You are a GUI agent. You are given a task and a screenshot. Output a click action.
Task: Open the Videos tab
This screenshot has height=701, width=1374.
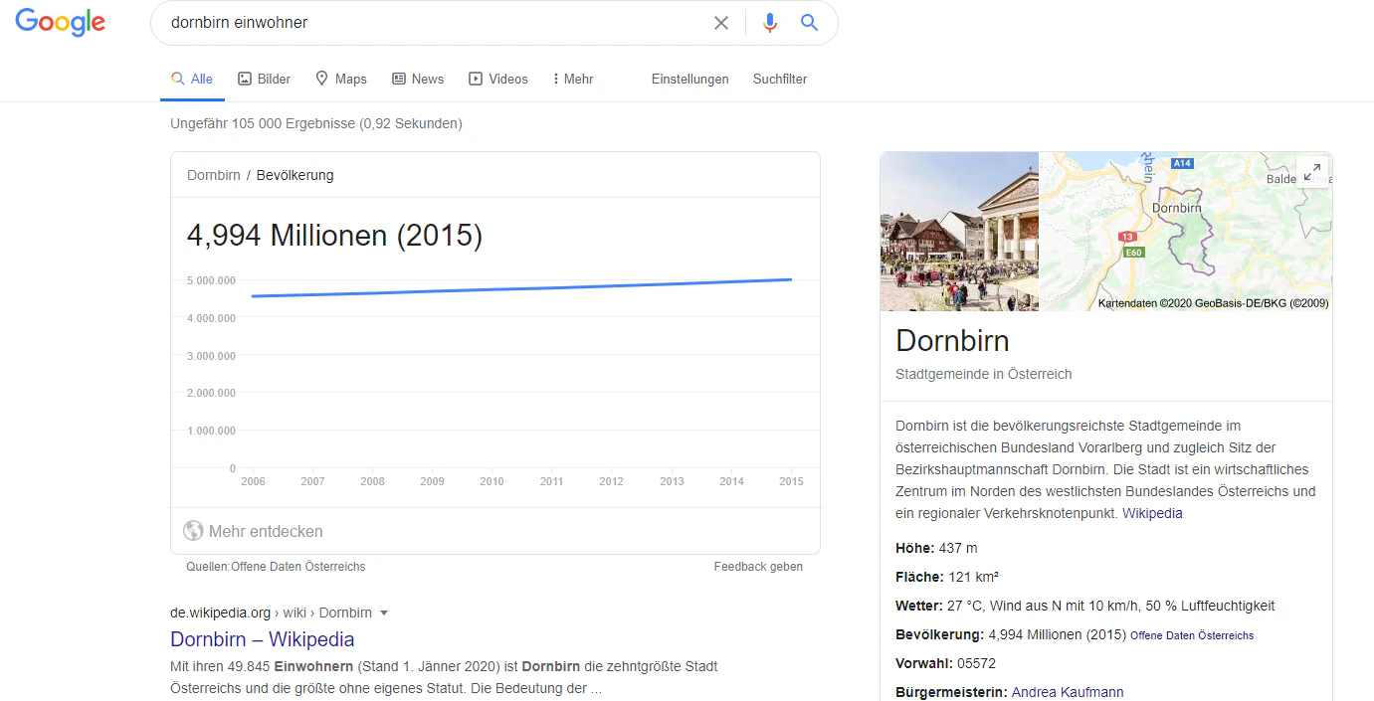pos(498,80)
